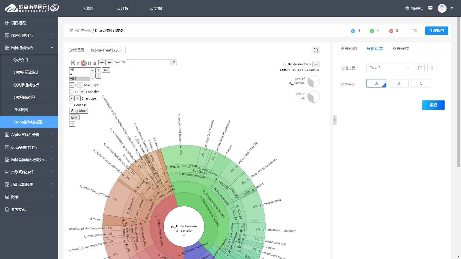Expand 功能潜能预测 sidebar section
The image size is (461, 259).
(29, 184)
